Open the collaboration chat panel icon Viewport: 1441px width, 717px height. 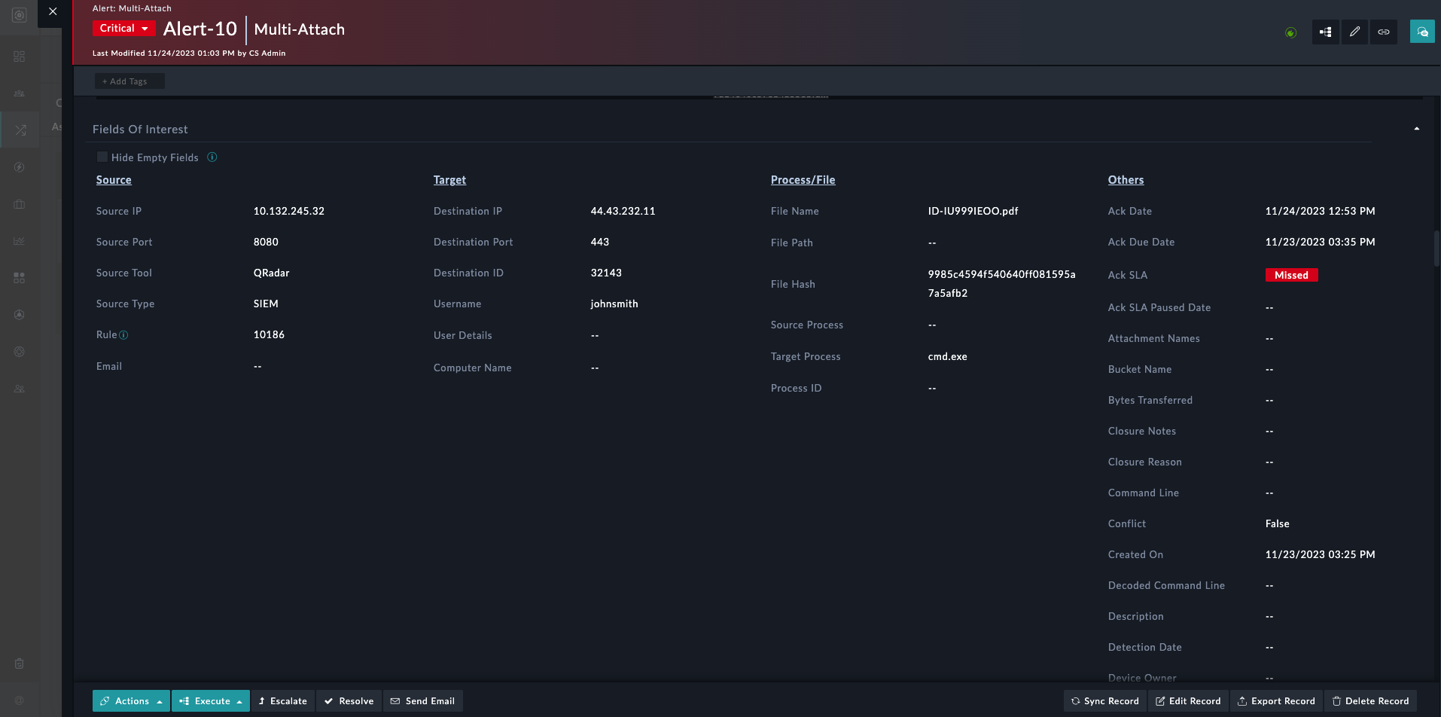(1421, 32)
